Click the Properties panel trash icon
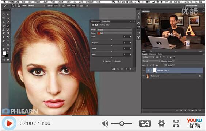This screenshot has width=206, height=131. click(130, 69)
